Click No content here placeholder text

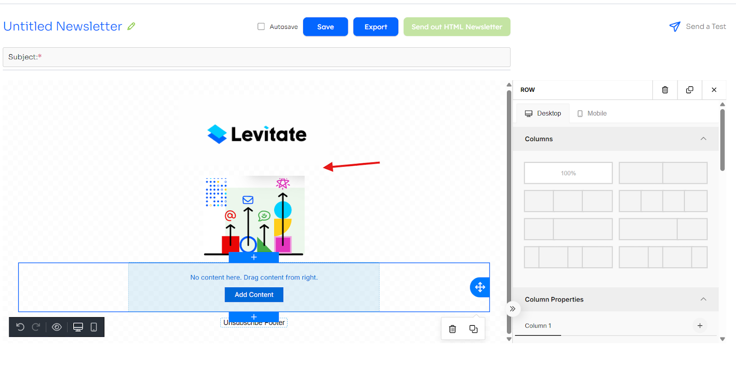[x=254, y=277]
